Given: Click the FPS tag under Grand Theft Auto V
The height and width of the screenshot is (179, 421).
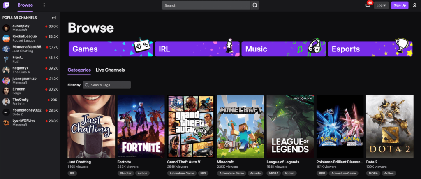Looking at the screenshot, I should pos(202,173).
